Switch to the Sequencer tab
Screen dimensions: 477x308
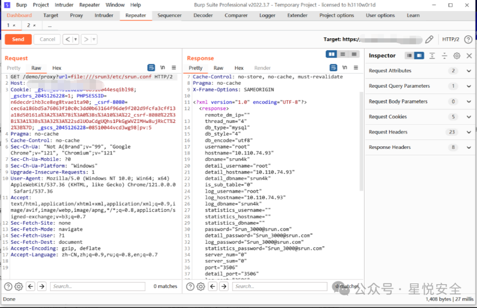[x=170, y=15]
